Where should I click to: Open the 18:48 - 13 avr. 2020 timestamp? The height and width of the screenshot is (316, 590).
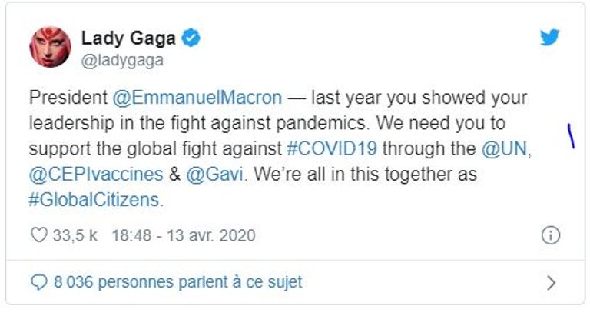click(184, 235)
